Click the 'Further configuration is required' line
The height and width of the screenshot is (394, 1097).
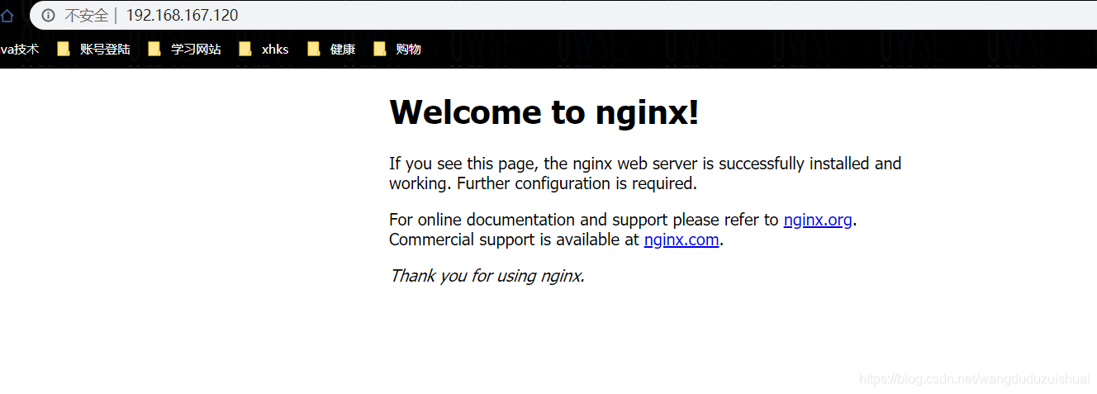pyautogui.click(x=577, y=183)
